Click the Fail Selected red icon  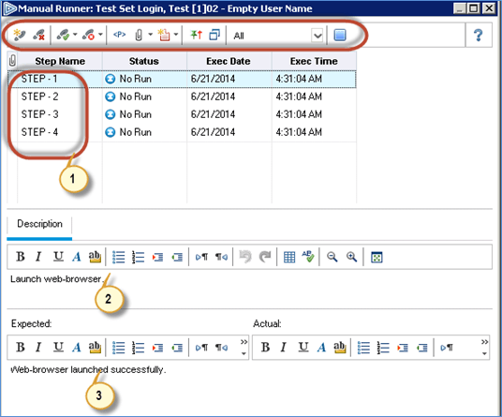click(88, 35)
